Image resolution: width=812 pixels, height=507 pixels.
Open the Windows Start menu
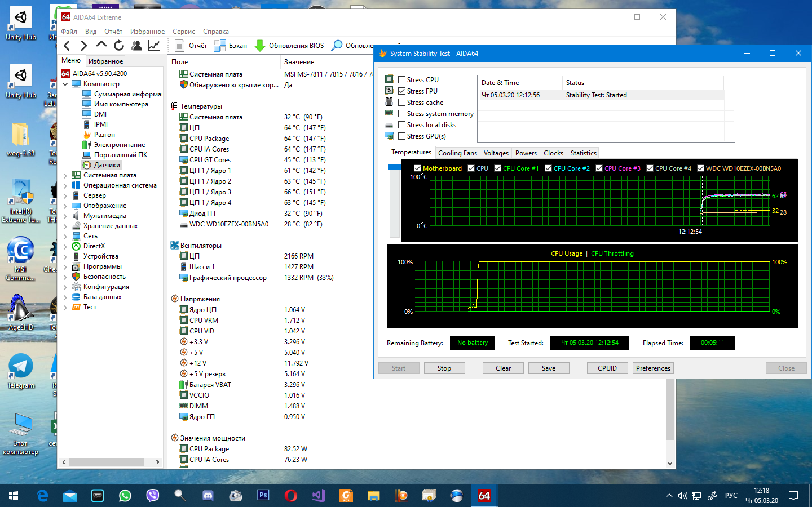[x=14, y=496]
